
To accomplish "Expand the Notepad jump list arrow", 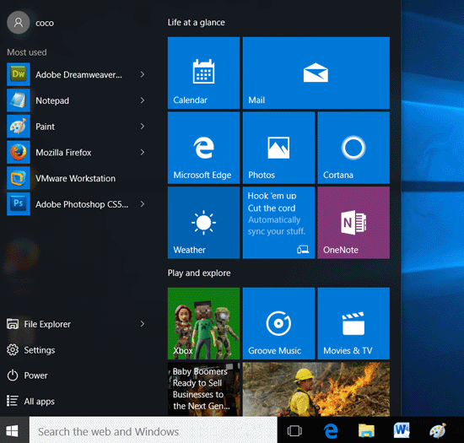I will tap(143, 100).
